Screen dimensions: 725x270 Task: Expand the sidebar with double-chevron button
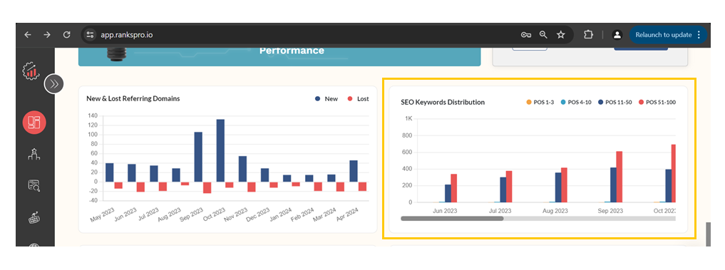(54, 84)
